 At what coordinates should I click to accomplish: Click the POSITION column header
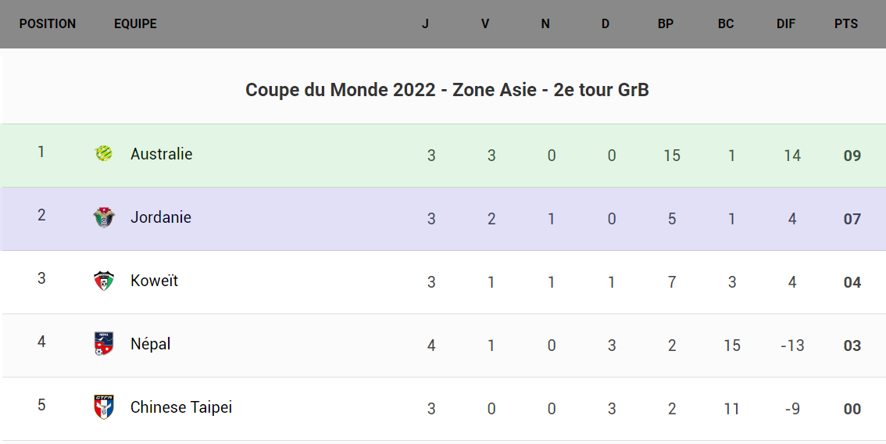48,23
